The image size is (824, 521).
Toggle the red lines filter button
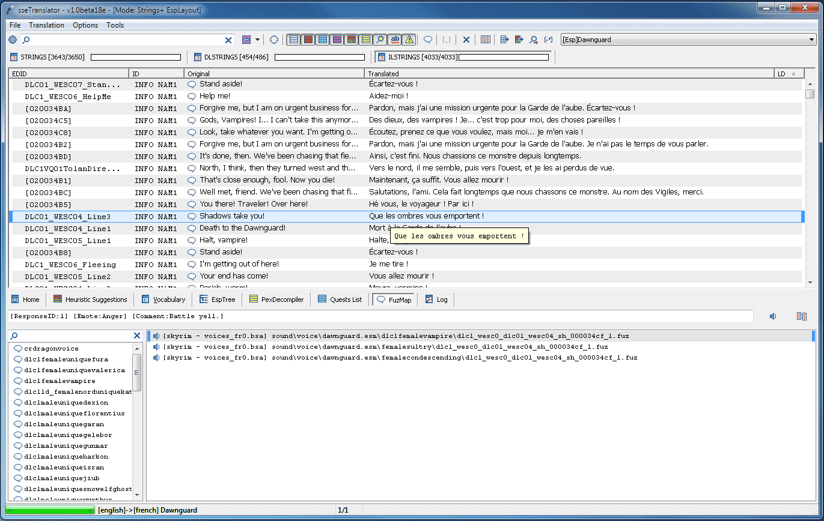click(308, 40)
